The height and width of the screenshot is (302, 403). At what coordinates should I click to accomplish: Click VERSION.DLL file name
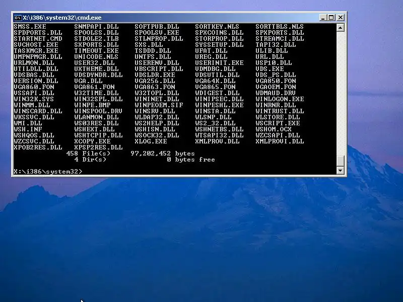[36, 81]
